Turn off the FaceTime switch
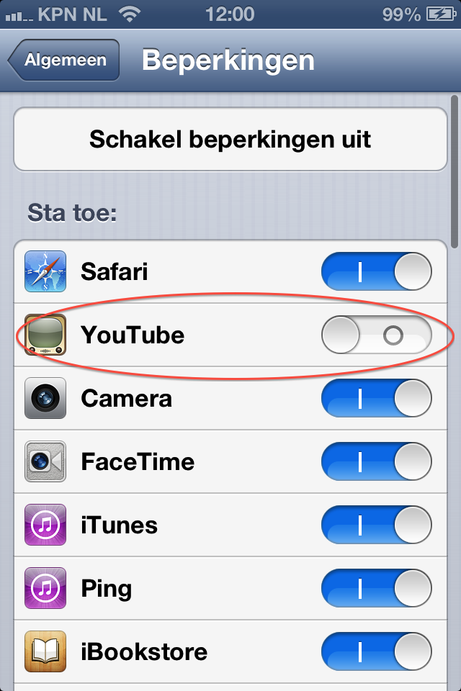 coord(377,461)
